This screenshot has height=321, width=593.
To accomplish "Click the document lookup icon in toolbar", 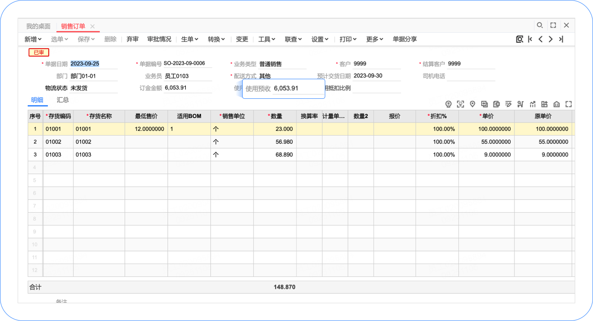I will tap(519, 39).
